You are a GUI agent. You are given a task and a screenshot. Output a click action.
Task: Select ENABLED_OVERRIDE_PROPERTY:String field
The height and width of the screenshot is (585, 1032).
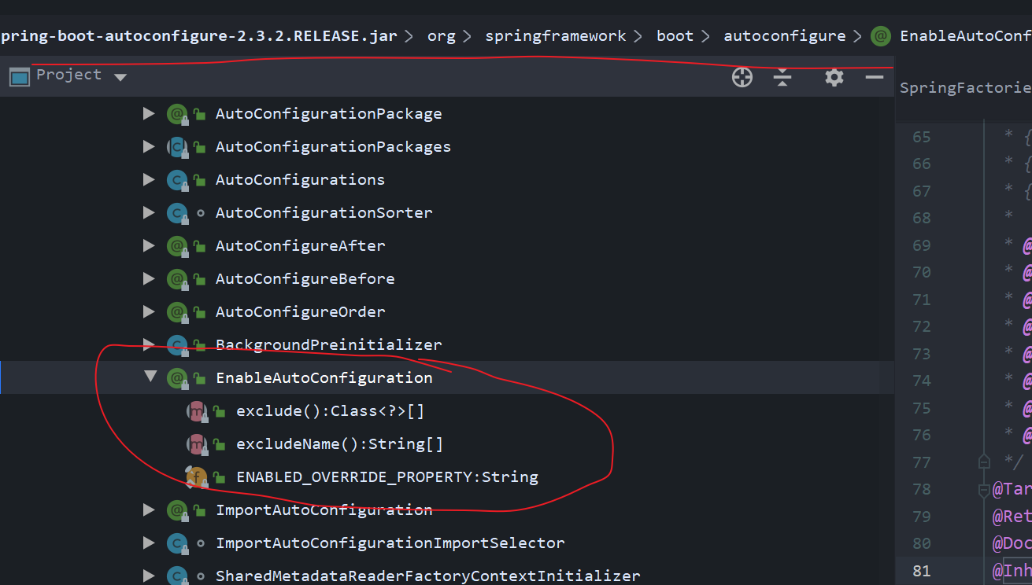(x=387, y=477)
